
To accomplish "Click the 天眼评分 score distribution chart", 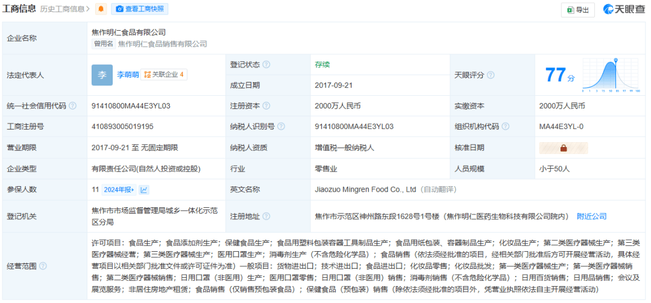I will (611, 75).
